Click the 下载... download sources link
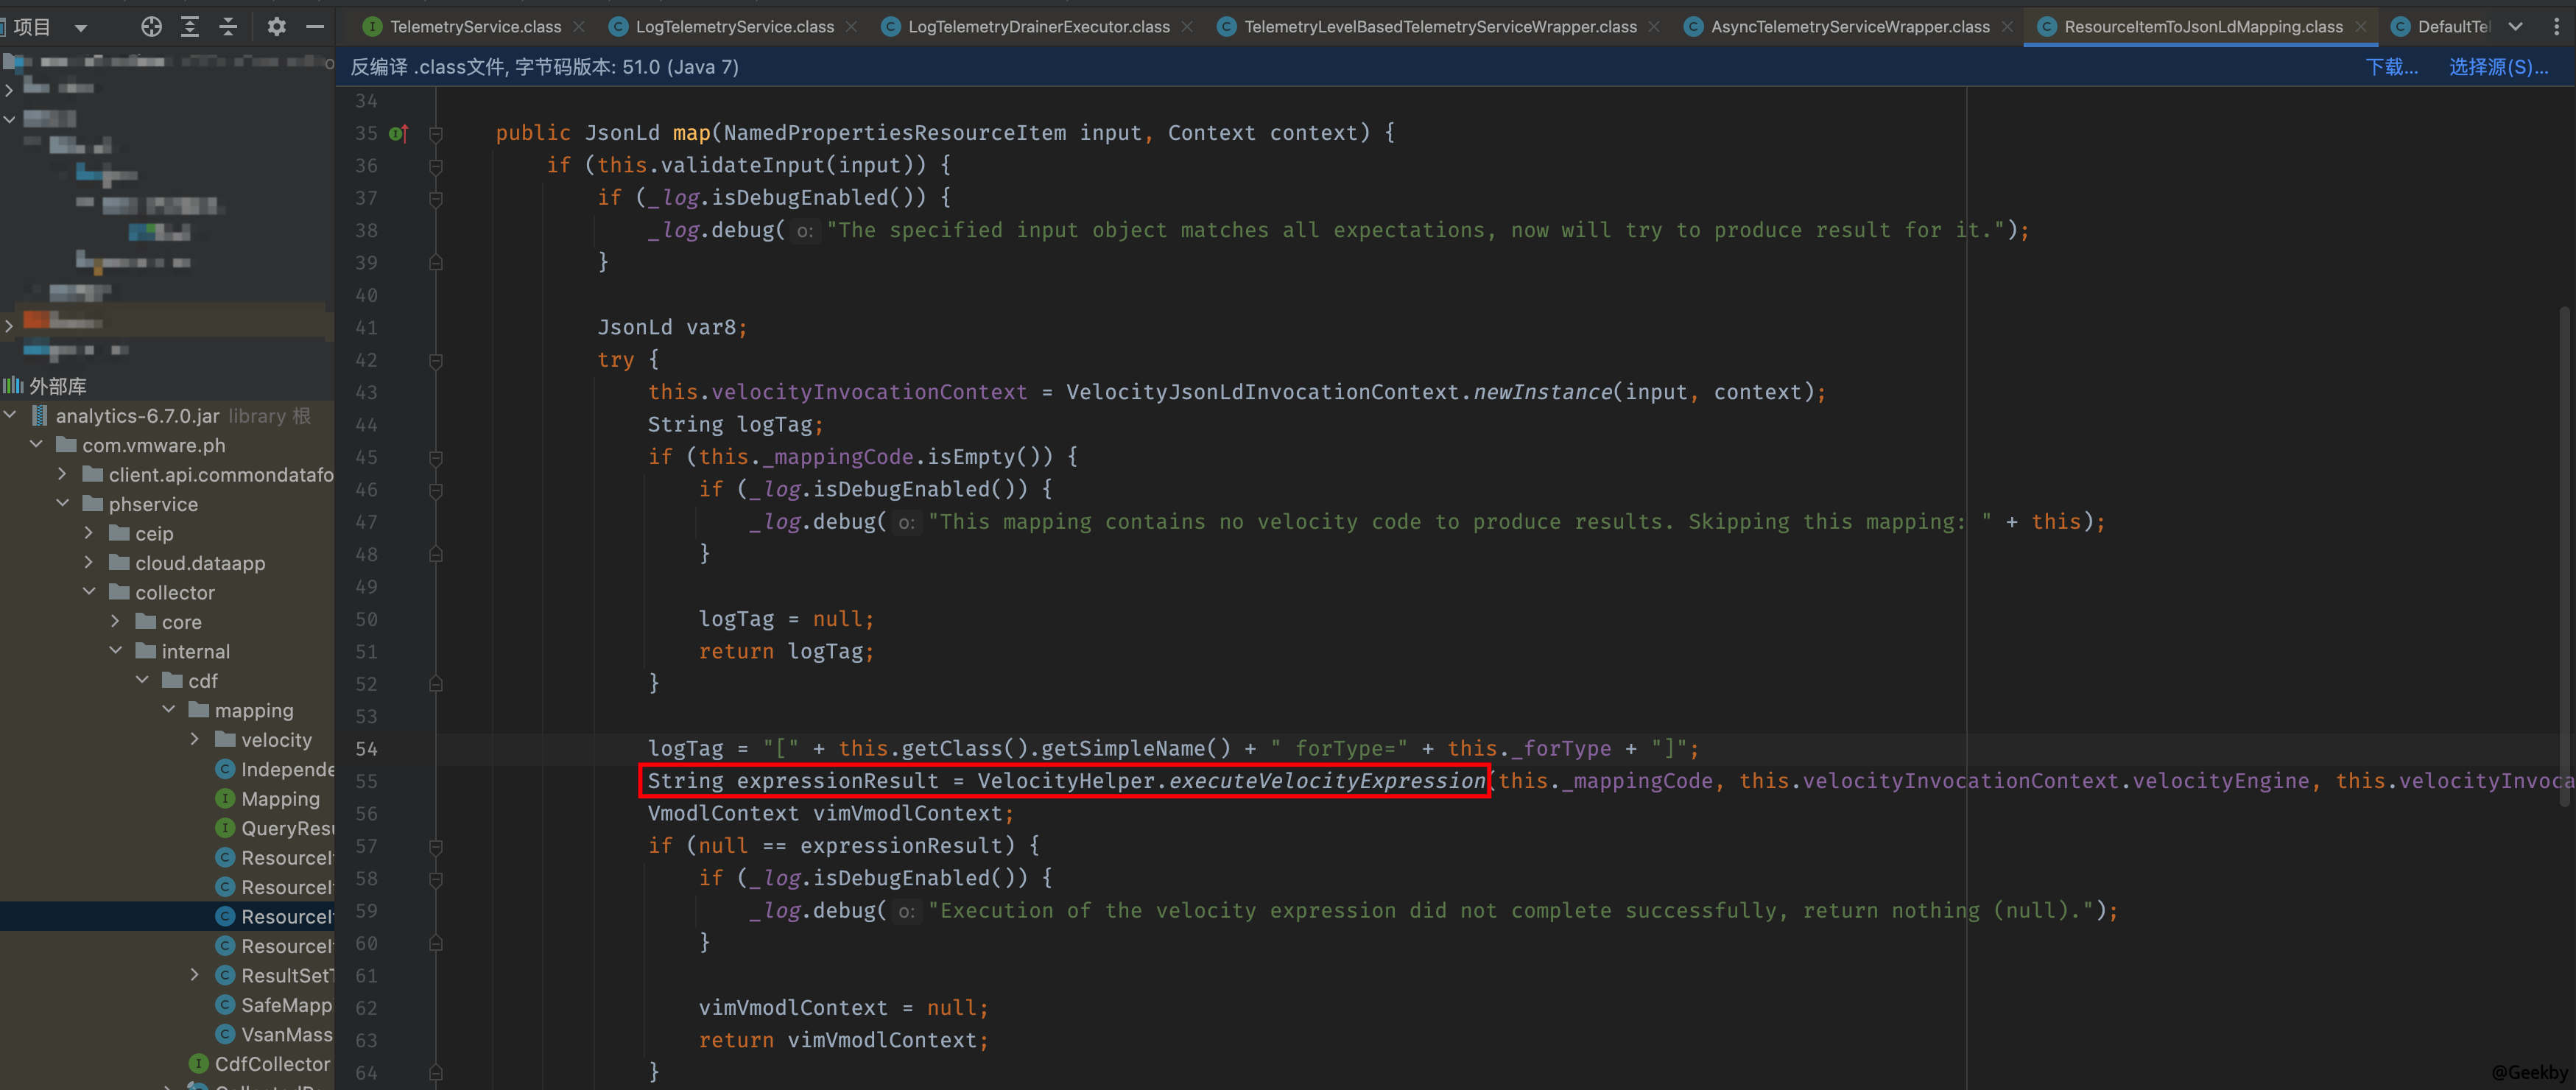Viewport: 2576px width, 1090px height. pyautogui.click(x=2391, y=67)
